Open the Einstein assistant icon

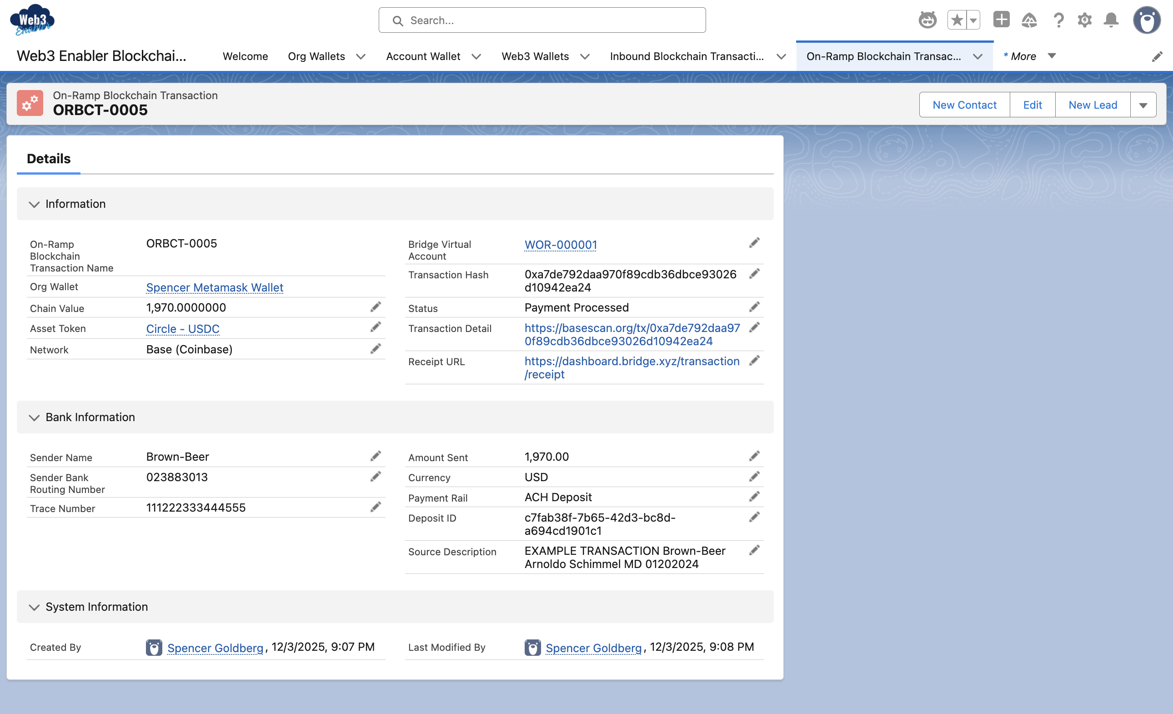pyautogui.click(x=928, y=20)
